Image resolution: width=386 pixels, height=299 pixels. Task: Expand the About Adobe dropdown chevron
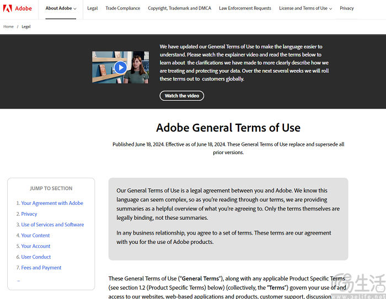75,9
